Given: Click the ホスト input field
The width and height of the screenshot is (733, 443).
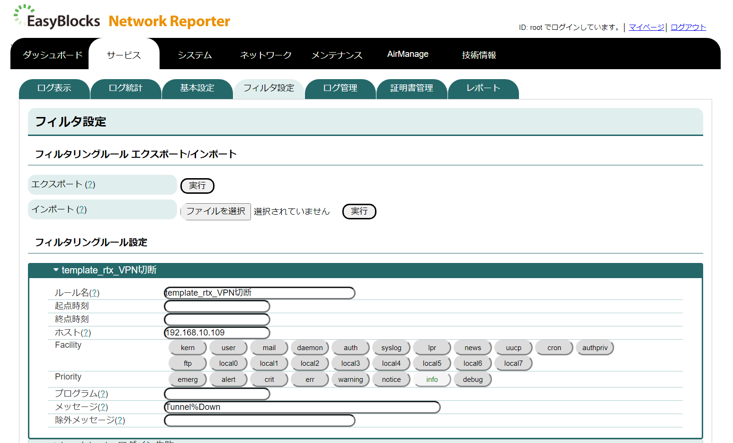Looking at the screenshot, I should click(x=216, y=333).
